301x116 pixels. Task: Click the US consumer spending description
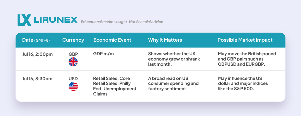(173, 84)
